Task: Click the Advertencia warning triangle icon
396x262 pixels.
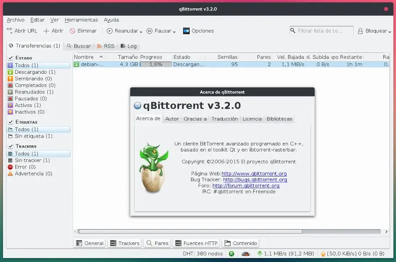Action: (10, 174)
